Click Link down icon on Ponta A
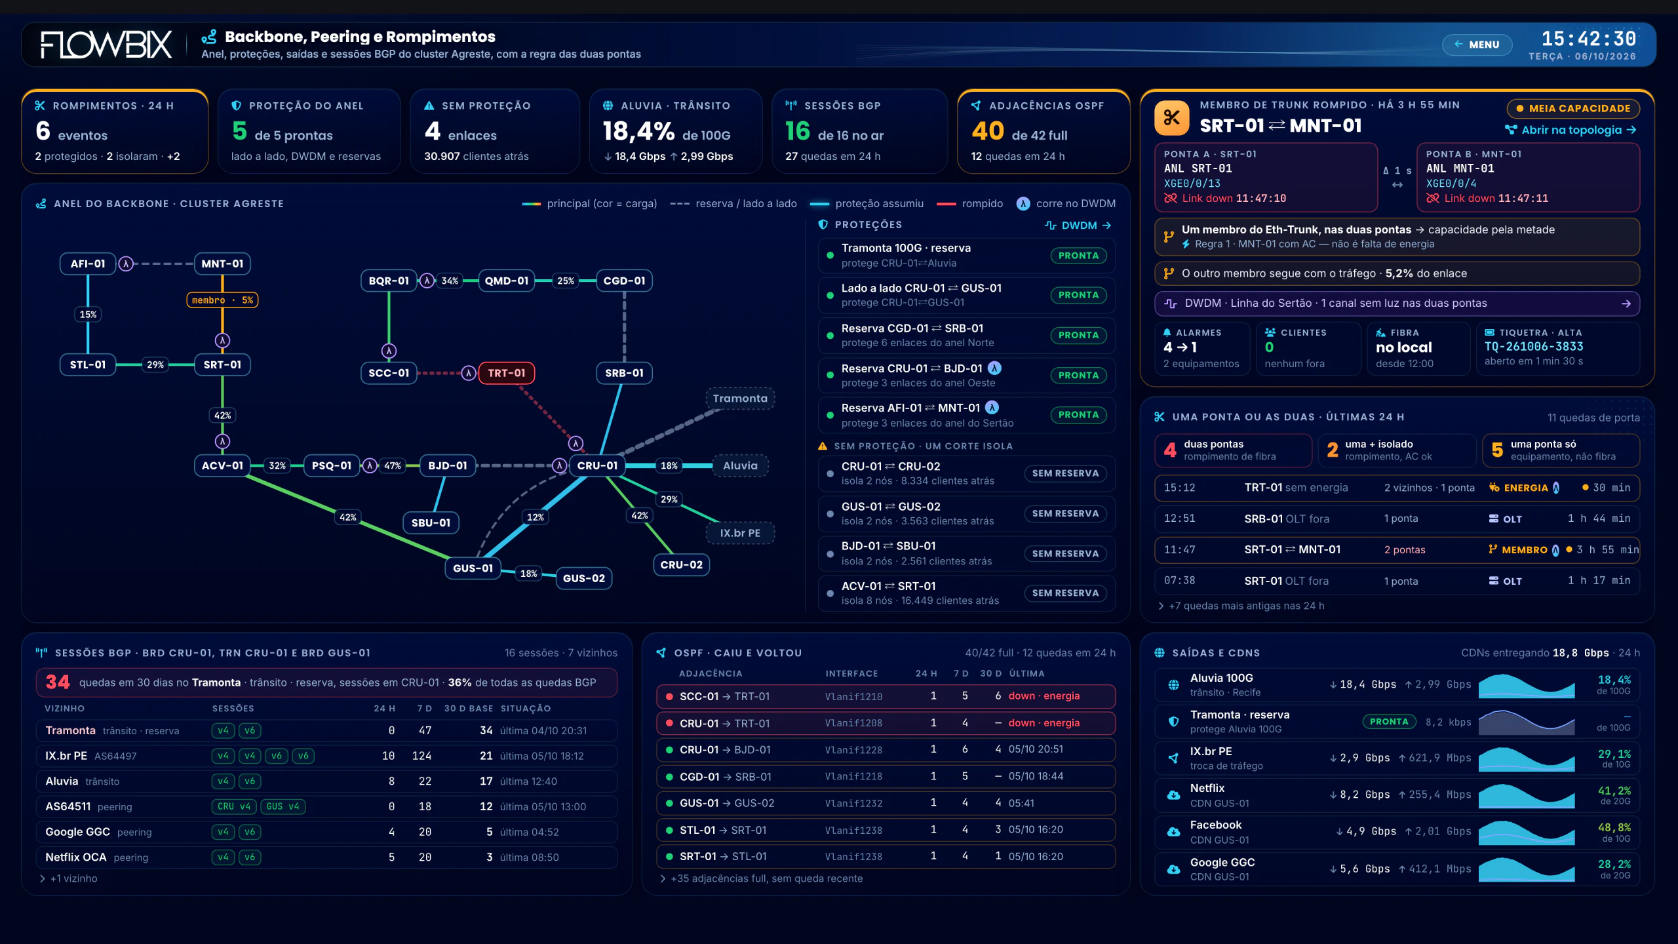 tap(1171, 198)
